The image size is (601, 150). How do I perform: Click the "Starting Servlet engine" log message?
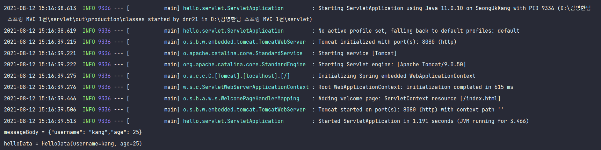pyautogui.click(x=392, y=65)
